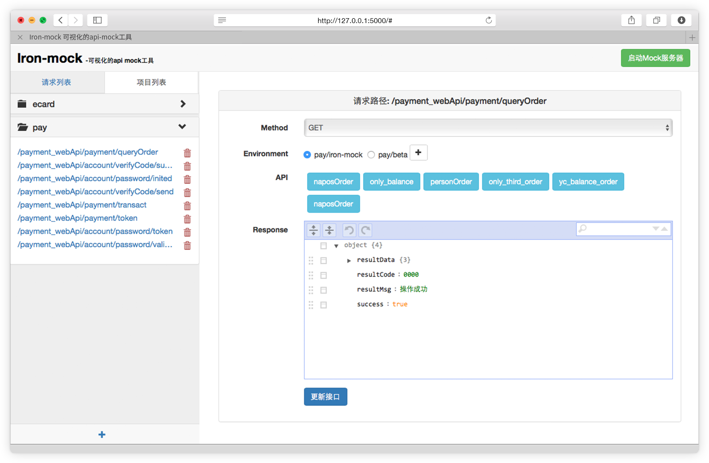Expand the resultData node

click(x=349, y=261)
